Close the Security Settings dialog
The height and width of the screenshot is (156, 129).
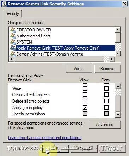125,4
